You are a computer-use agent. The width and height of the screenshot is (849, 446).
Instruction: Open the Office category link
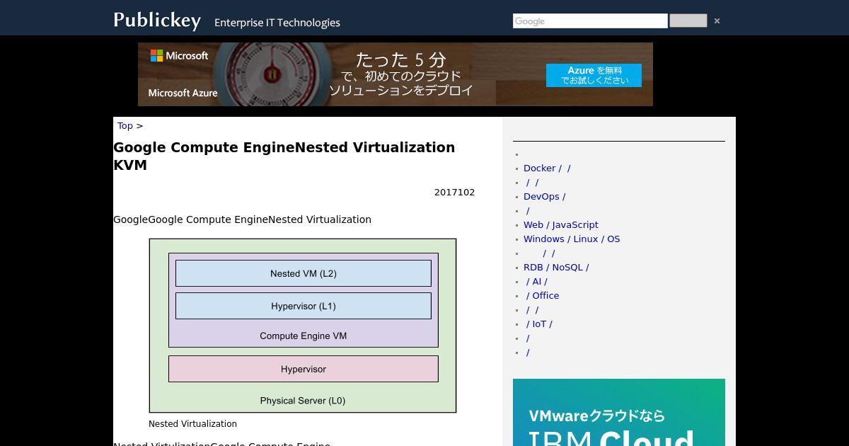click(543, 296)
